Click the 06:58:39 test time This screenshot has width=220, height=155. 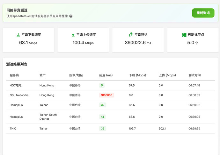click(194, 95)
